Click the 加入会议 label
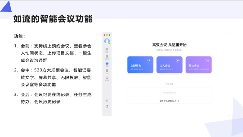 pyautogui.click(x=165, y=66)
